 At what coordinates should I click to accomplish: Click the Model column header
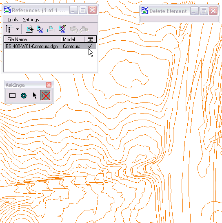pos(73,39)
